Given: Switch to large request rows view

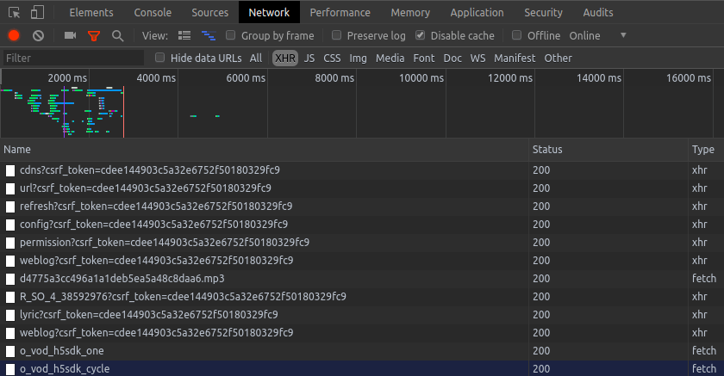Looking at the screenshot, I should (184, 35).
